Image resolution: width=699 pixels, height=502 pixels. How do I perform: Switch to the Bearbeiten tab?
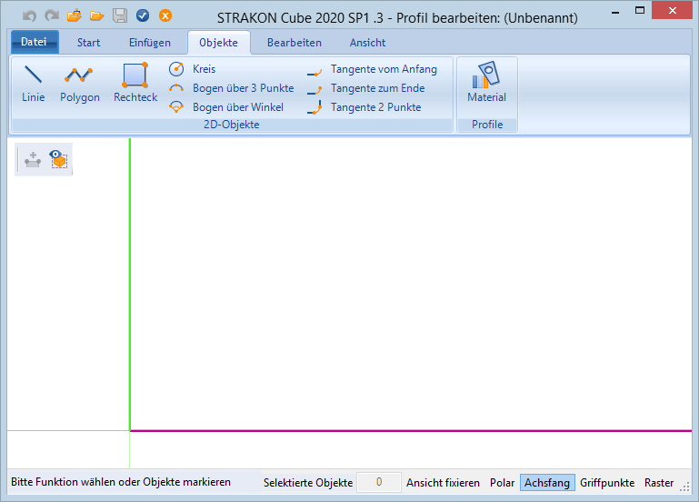294,43
